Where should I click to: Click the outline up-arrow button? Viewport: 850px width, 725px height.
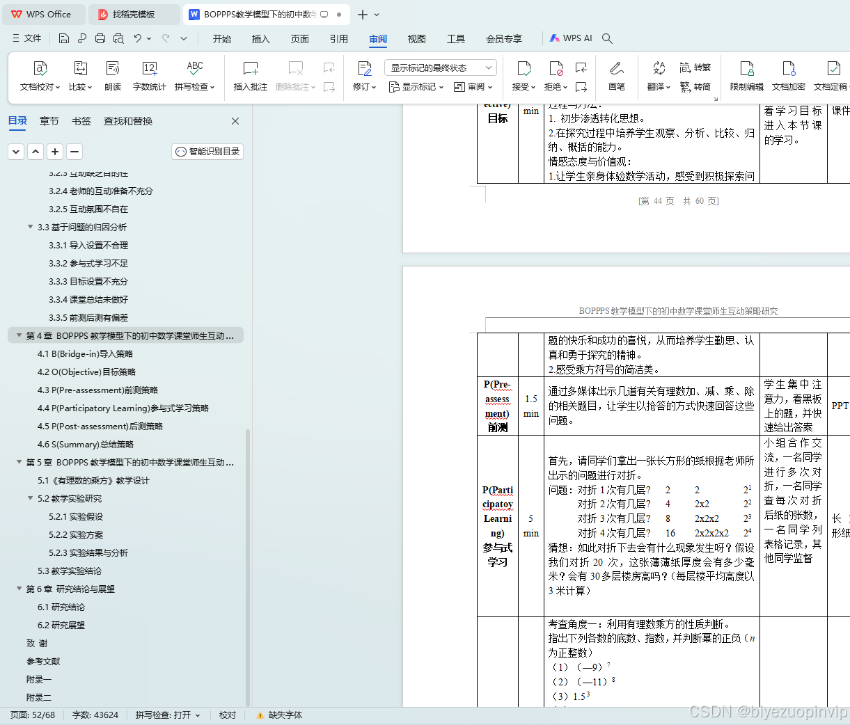(x=36, y=151)
